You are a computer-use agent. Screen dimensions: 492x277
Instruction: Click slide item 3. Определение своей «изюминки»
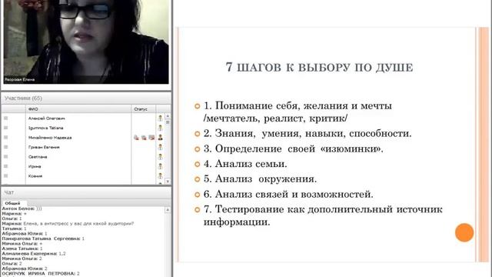294,149
